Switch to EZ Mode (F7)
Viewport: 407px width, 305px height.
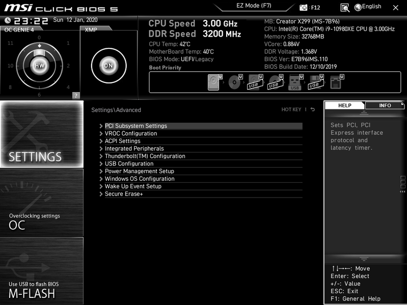tap(254, 6)
